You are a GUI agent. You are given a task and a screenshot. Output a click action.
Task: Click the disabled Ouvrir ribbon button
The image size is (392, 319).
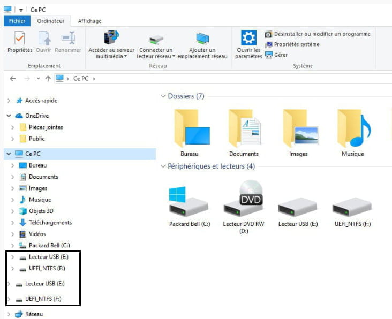pos(43,42)
